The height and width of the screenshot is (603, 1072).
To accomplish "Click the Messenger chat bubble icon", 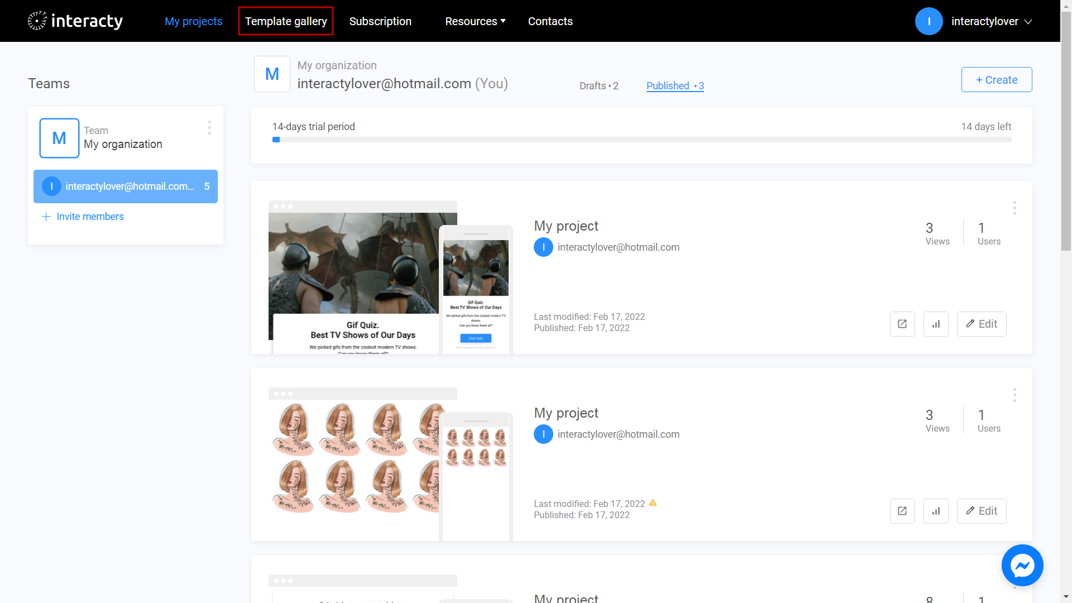I will 1022,566.
